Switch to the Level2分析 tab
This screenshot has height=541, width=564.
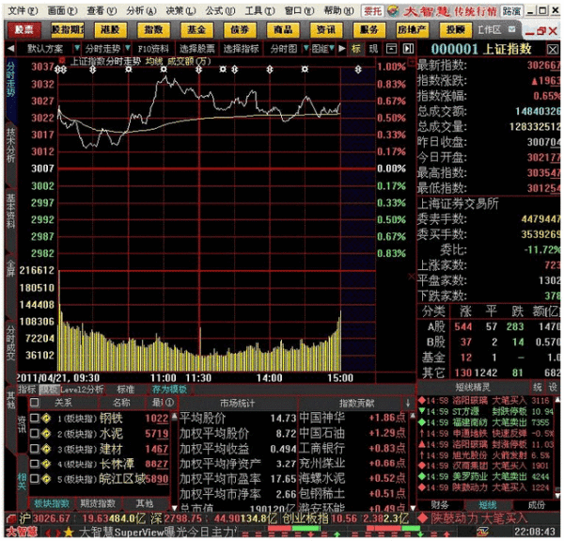(84, 389)
